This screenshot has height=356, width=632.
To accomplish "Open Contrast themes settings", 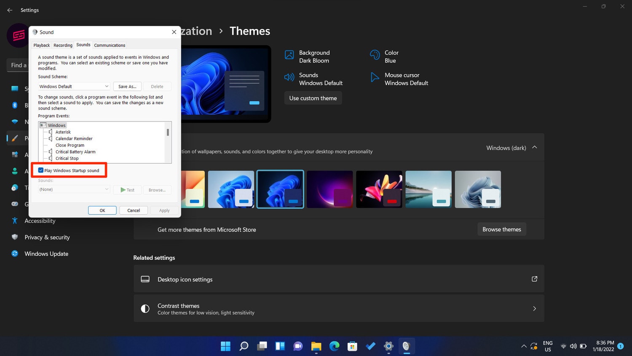I will 339,308.
